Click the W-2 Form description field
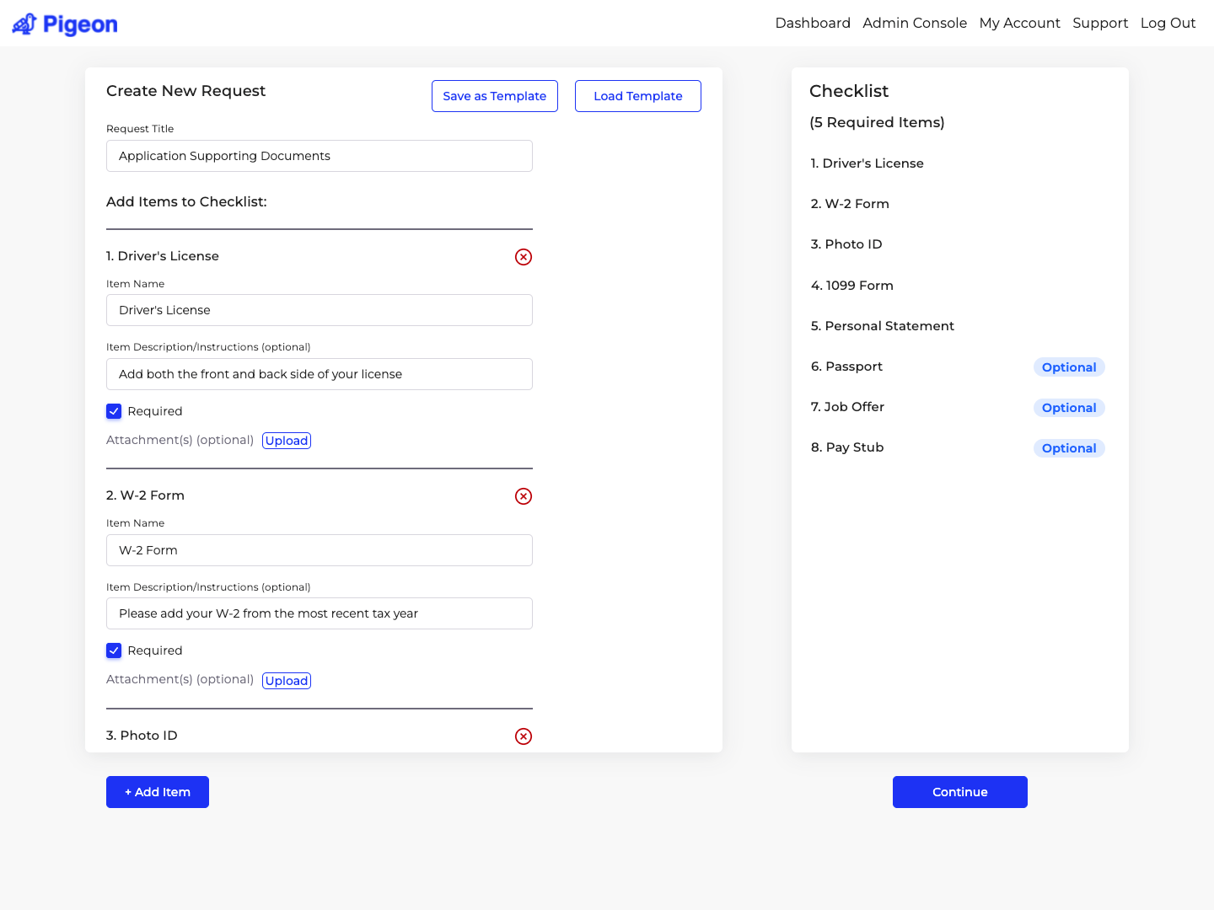Viewport: 1214px width, 910px height. point(319,613)
